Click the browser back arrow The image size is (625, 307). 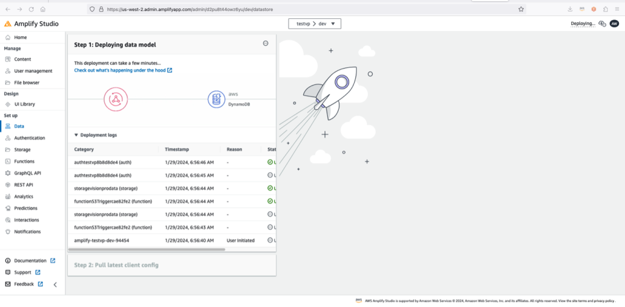tap(8, 9)
